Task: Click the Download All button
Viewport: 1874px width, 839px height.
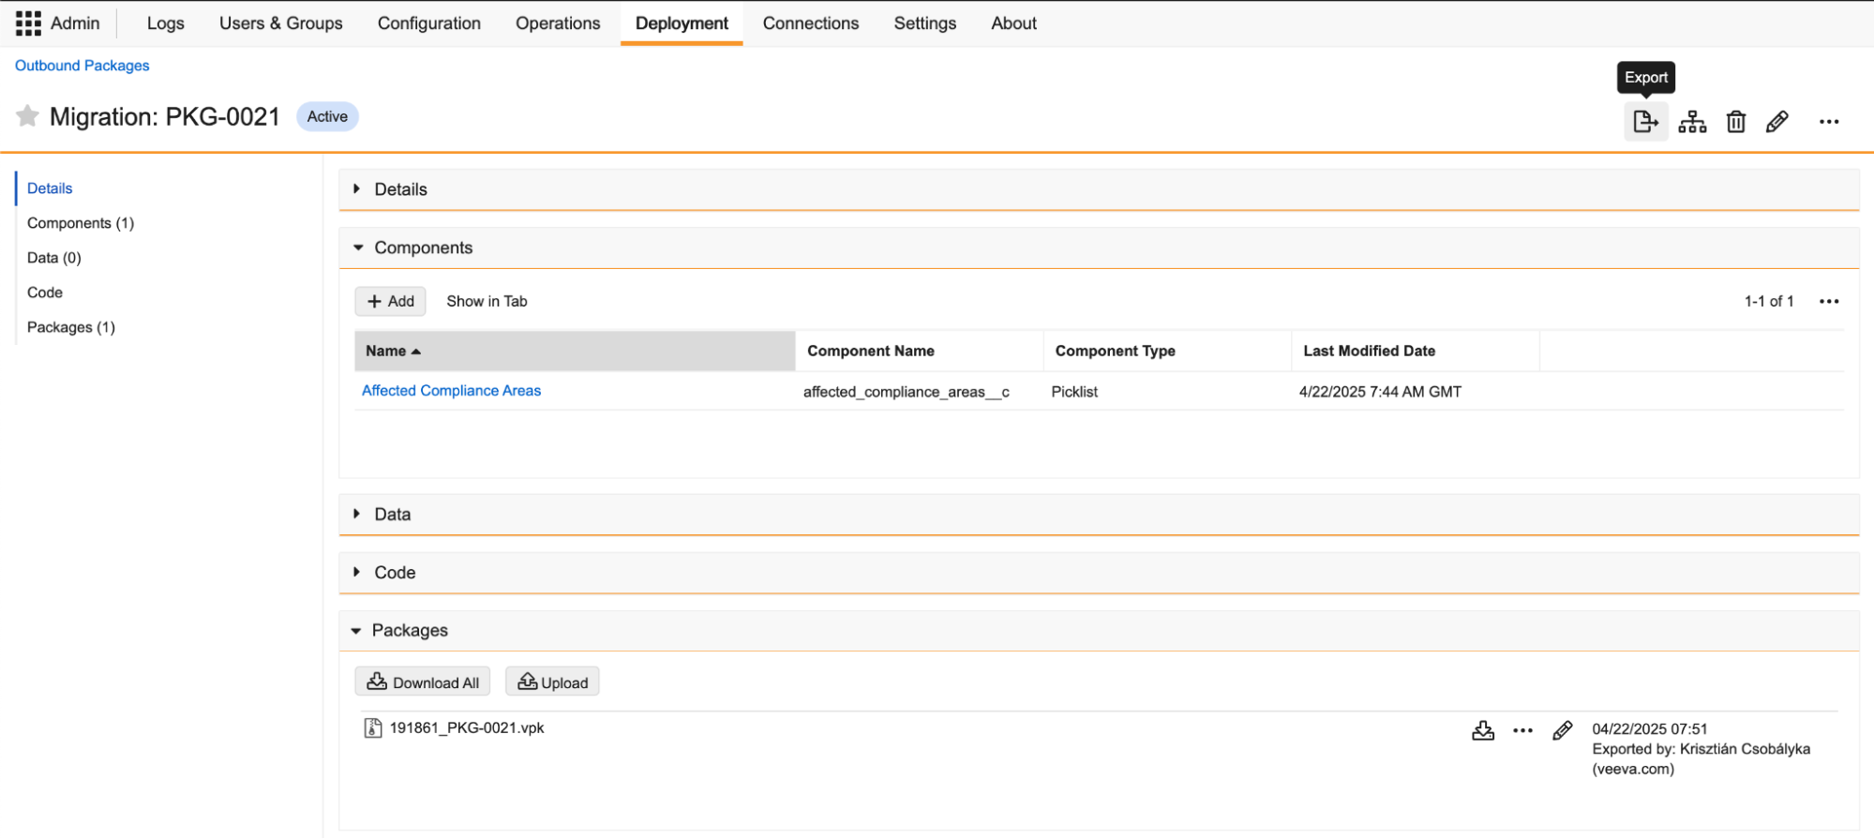Action: tap(423, 682)
